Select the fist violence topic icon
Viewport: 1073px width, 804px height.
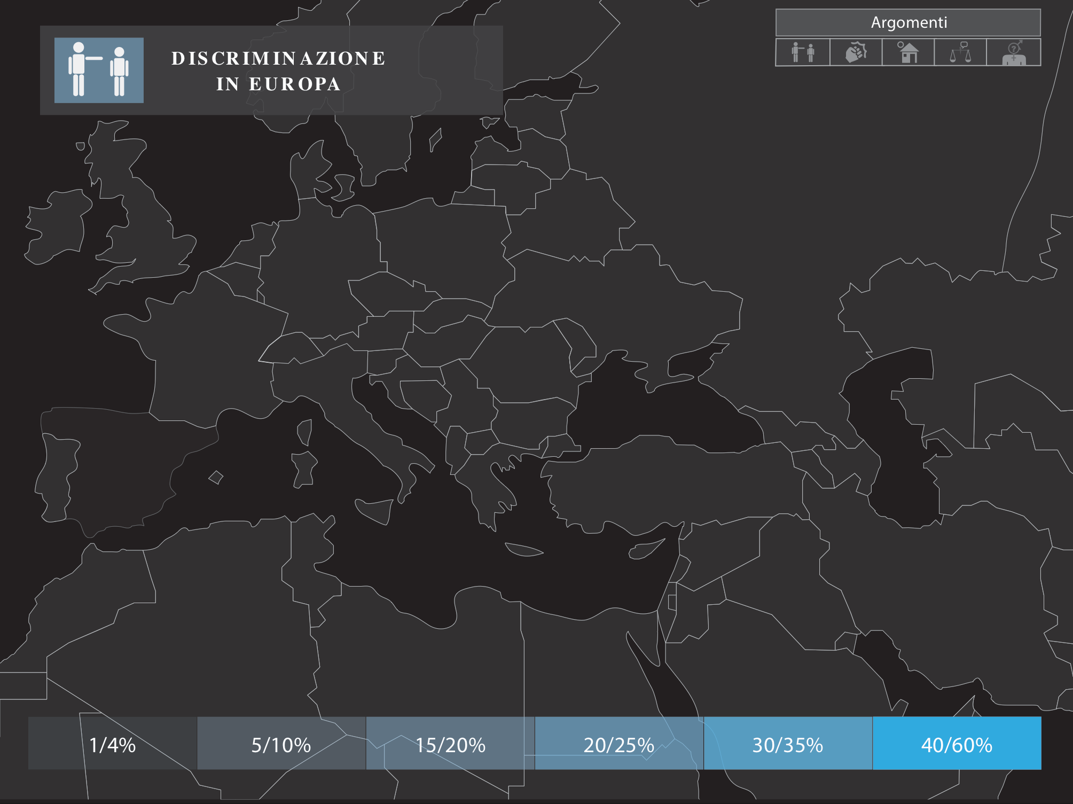tap(856, 52)
